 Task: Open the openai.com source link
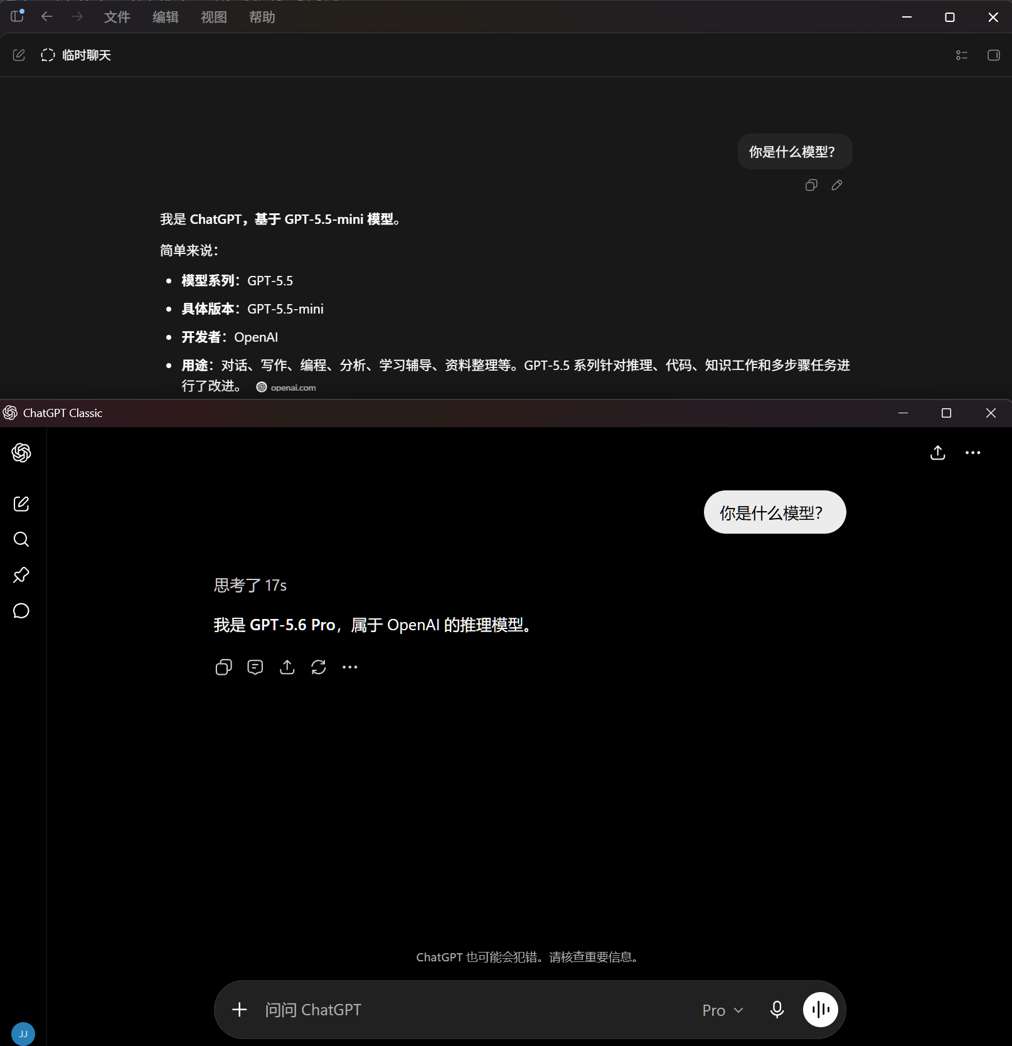(x=286, y=388)
